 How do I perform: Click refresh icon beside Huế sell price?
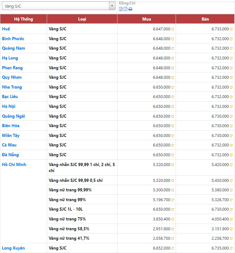coord(231,29)
